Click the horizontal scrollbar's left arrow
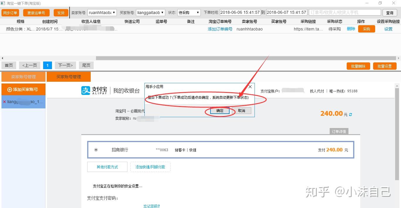The width and height of the screenshot is (401, 208). click(x=2, y=58)
